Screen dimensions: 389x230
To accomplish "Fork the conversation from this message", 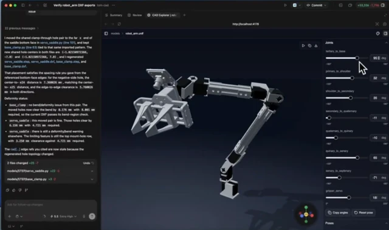I will [26, 190].
